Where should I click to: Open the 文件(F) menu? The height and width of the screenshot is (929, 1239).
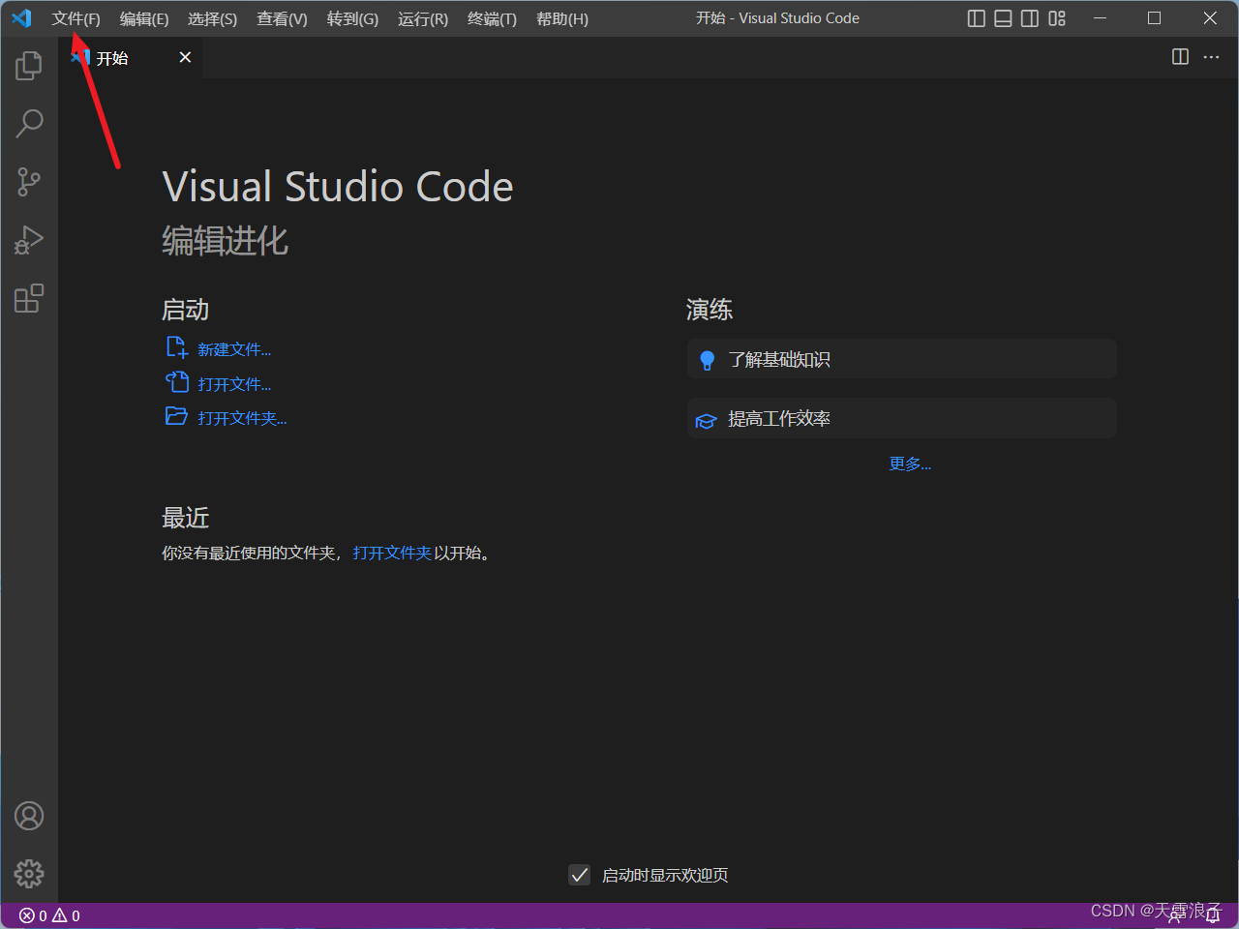coord(76,17)
